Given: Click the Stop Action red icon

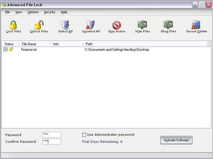Looking at the screenshot, I should [x=117, y=25].
